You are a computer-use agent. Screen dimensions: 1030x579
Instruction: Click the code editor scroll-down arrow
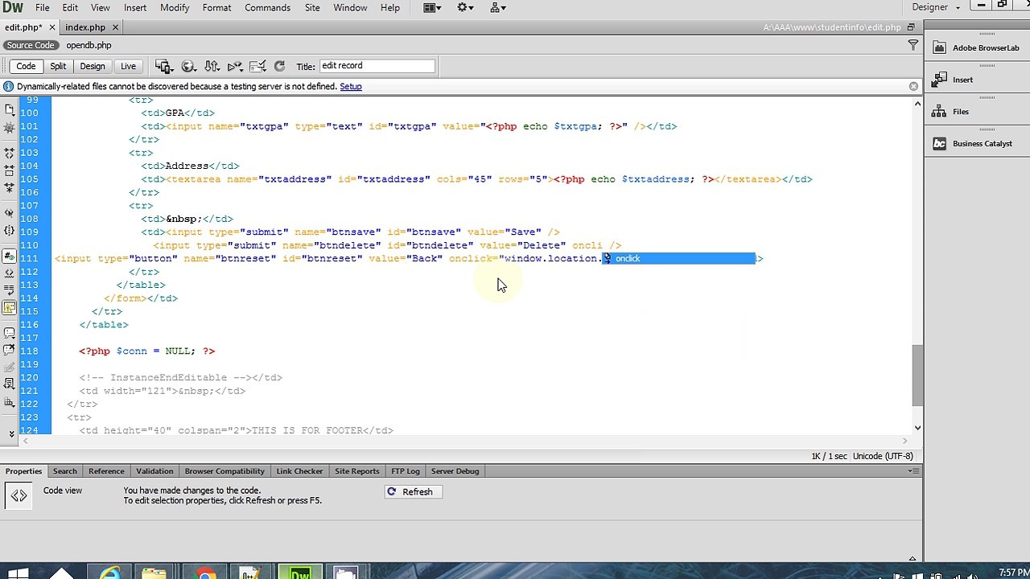(x=917, y=428)
